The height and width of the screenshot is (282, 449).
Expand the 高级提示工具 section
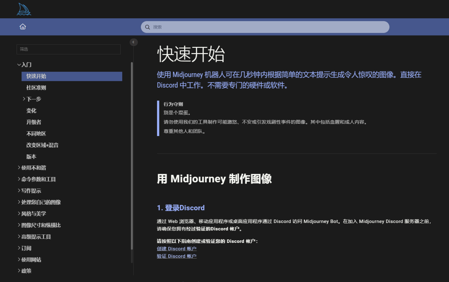tap(36, 236)
